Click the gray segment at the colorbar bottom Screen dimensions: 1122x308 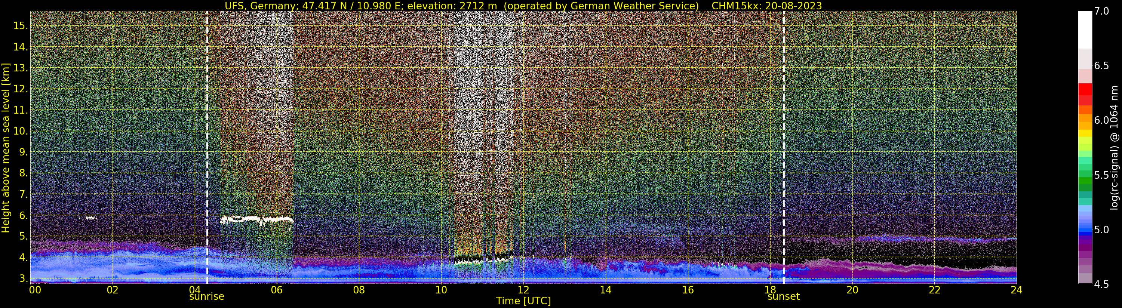[1085, 278]
